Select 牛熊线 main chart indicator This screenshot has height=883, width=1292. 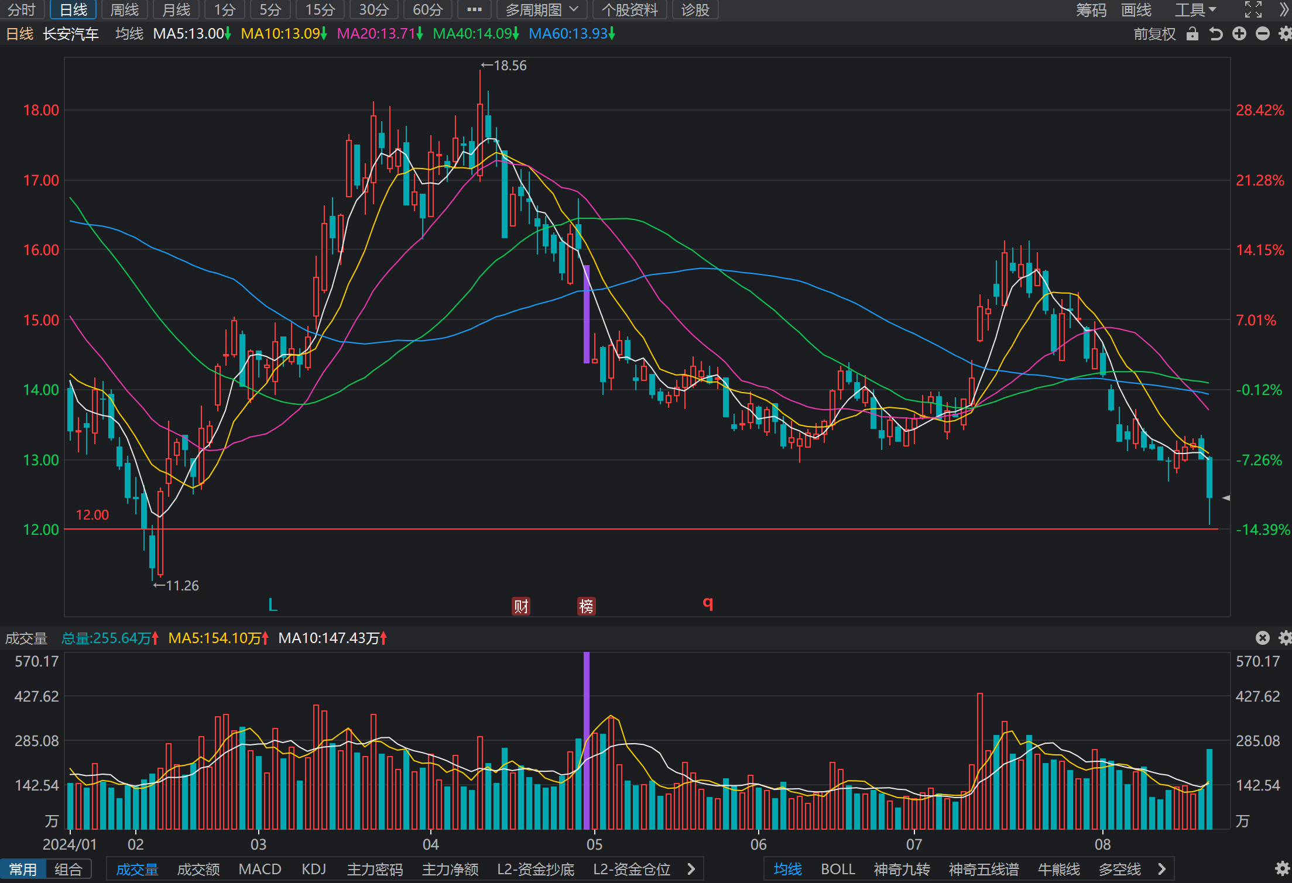click(1058, 870)
